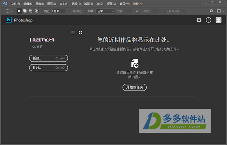Open the style (样式) dropdown showing 正常
Viewport: 227px width, 145px height.
(x=105, y=11)
